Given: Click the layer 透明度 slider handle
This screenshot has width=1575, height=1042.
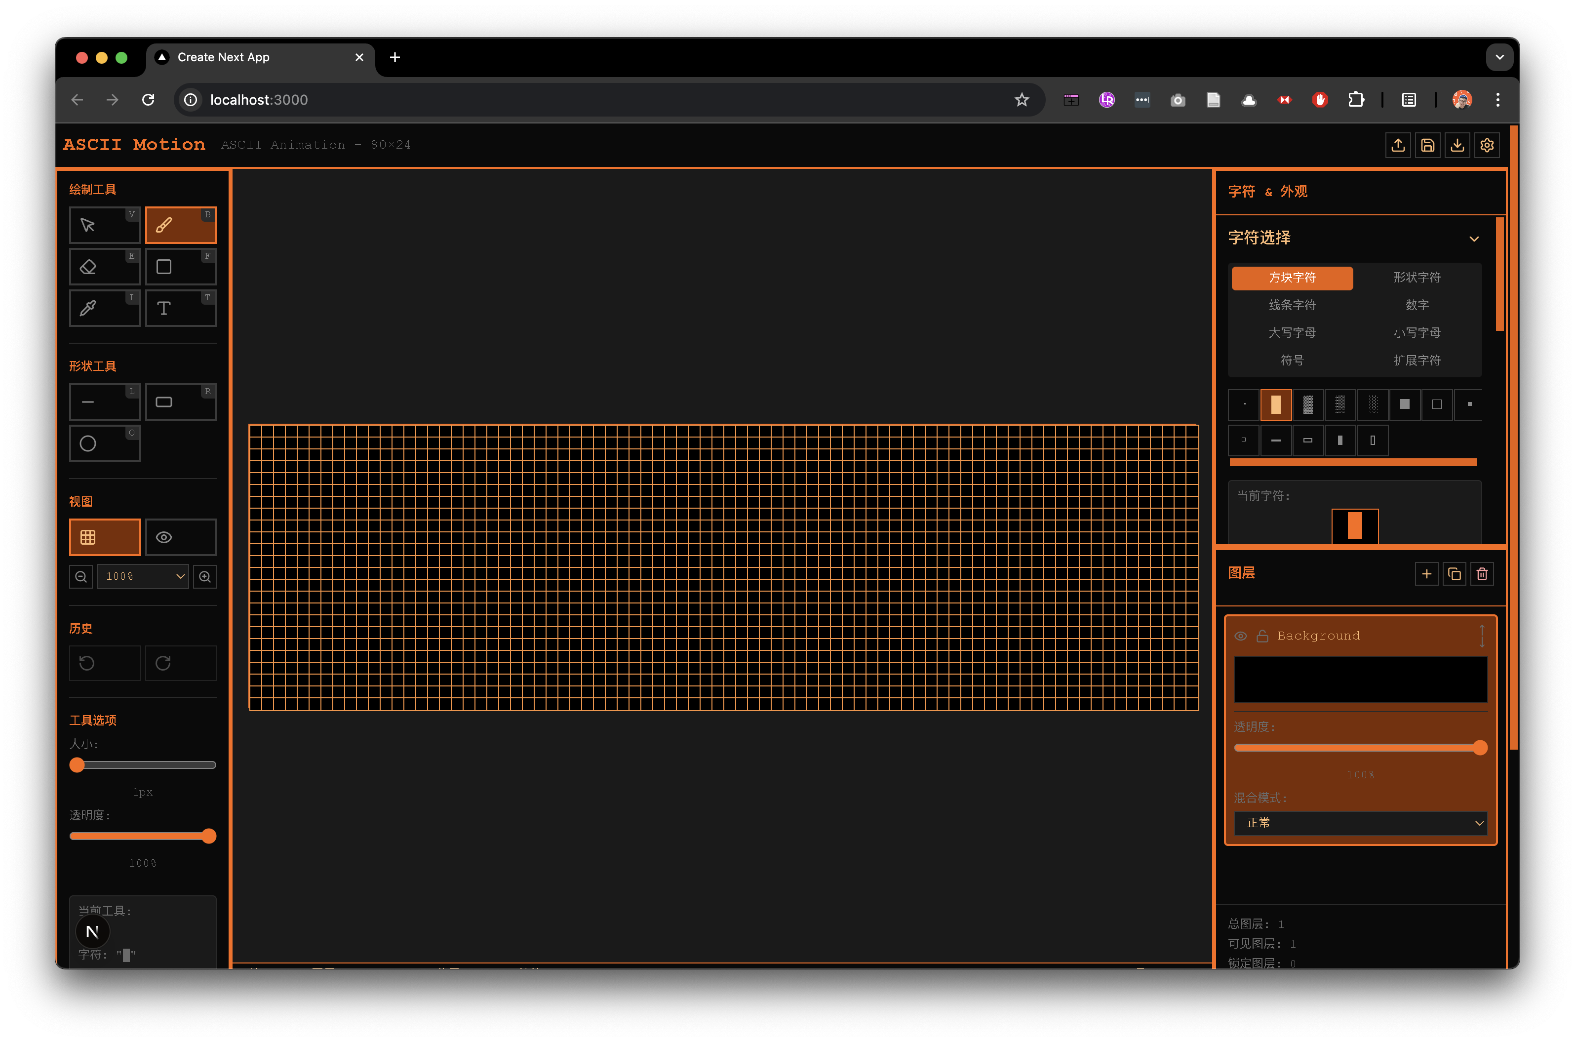Looking at the screenshot, I should [1479, 748].
